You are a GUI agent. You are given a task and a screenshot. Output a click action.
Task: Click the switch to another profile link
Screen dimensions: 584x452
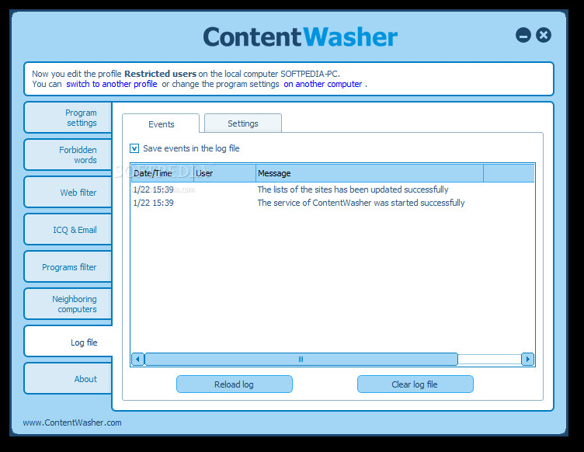tap(112, 84)
